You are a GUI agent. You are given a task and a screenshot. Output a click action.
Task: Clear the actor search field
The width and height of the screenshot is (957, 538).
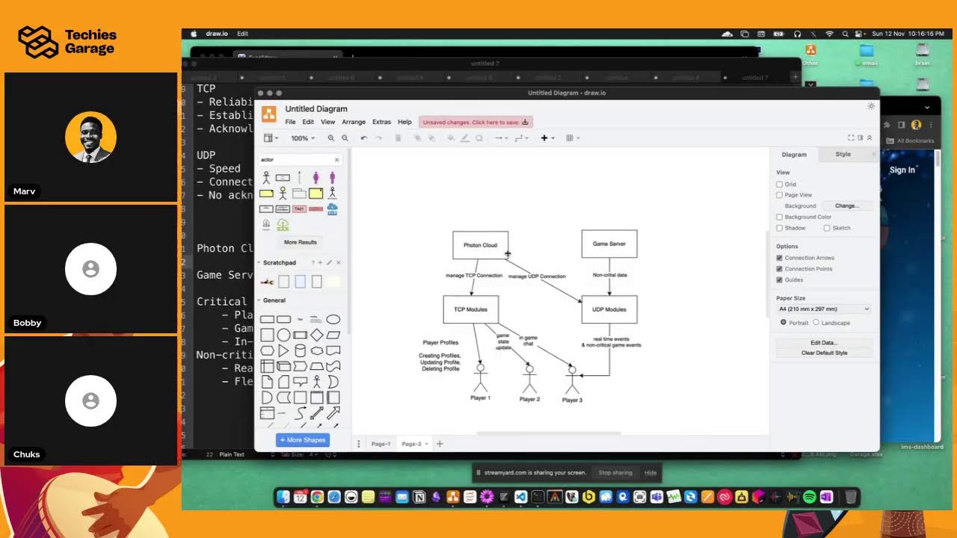pos(336,160)
